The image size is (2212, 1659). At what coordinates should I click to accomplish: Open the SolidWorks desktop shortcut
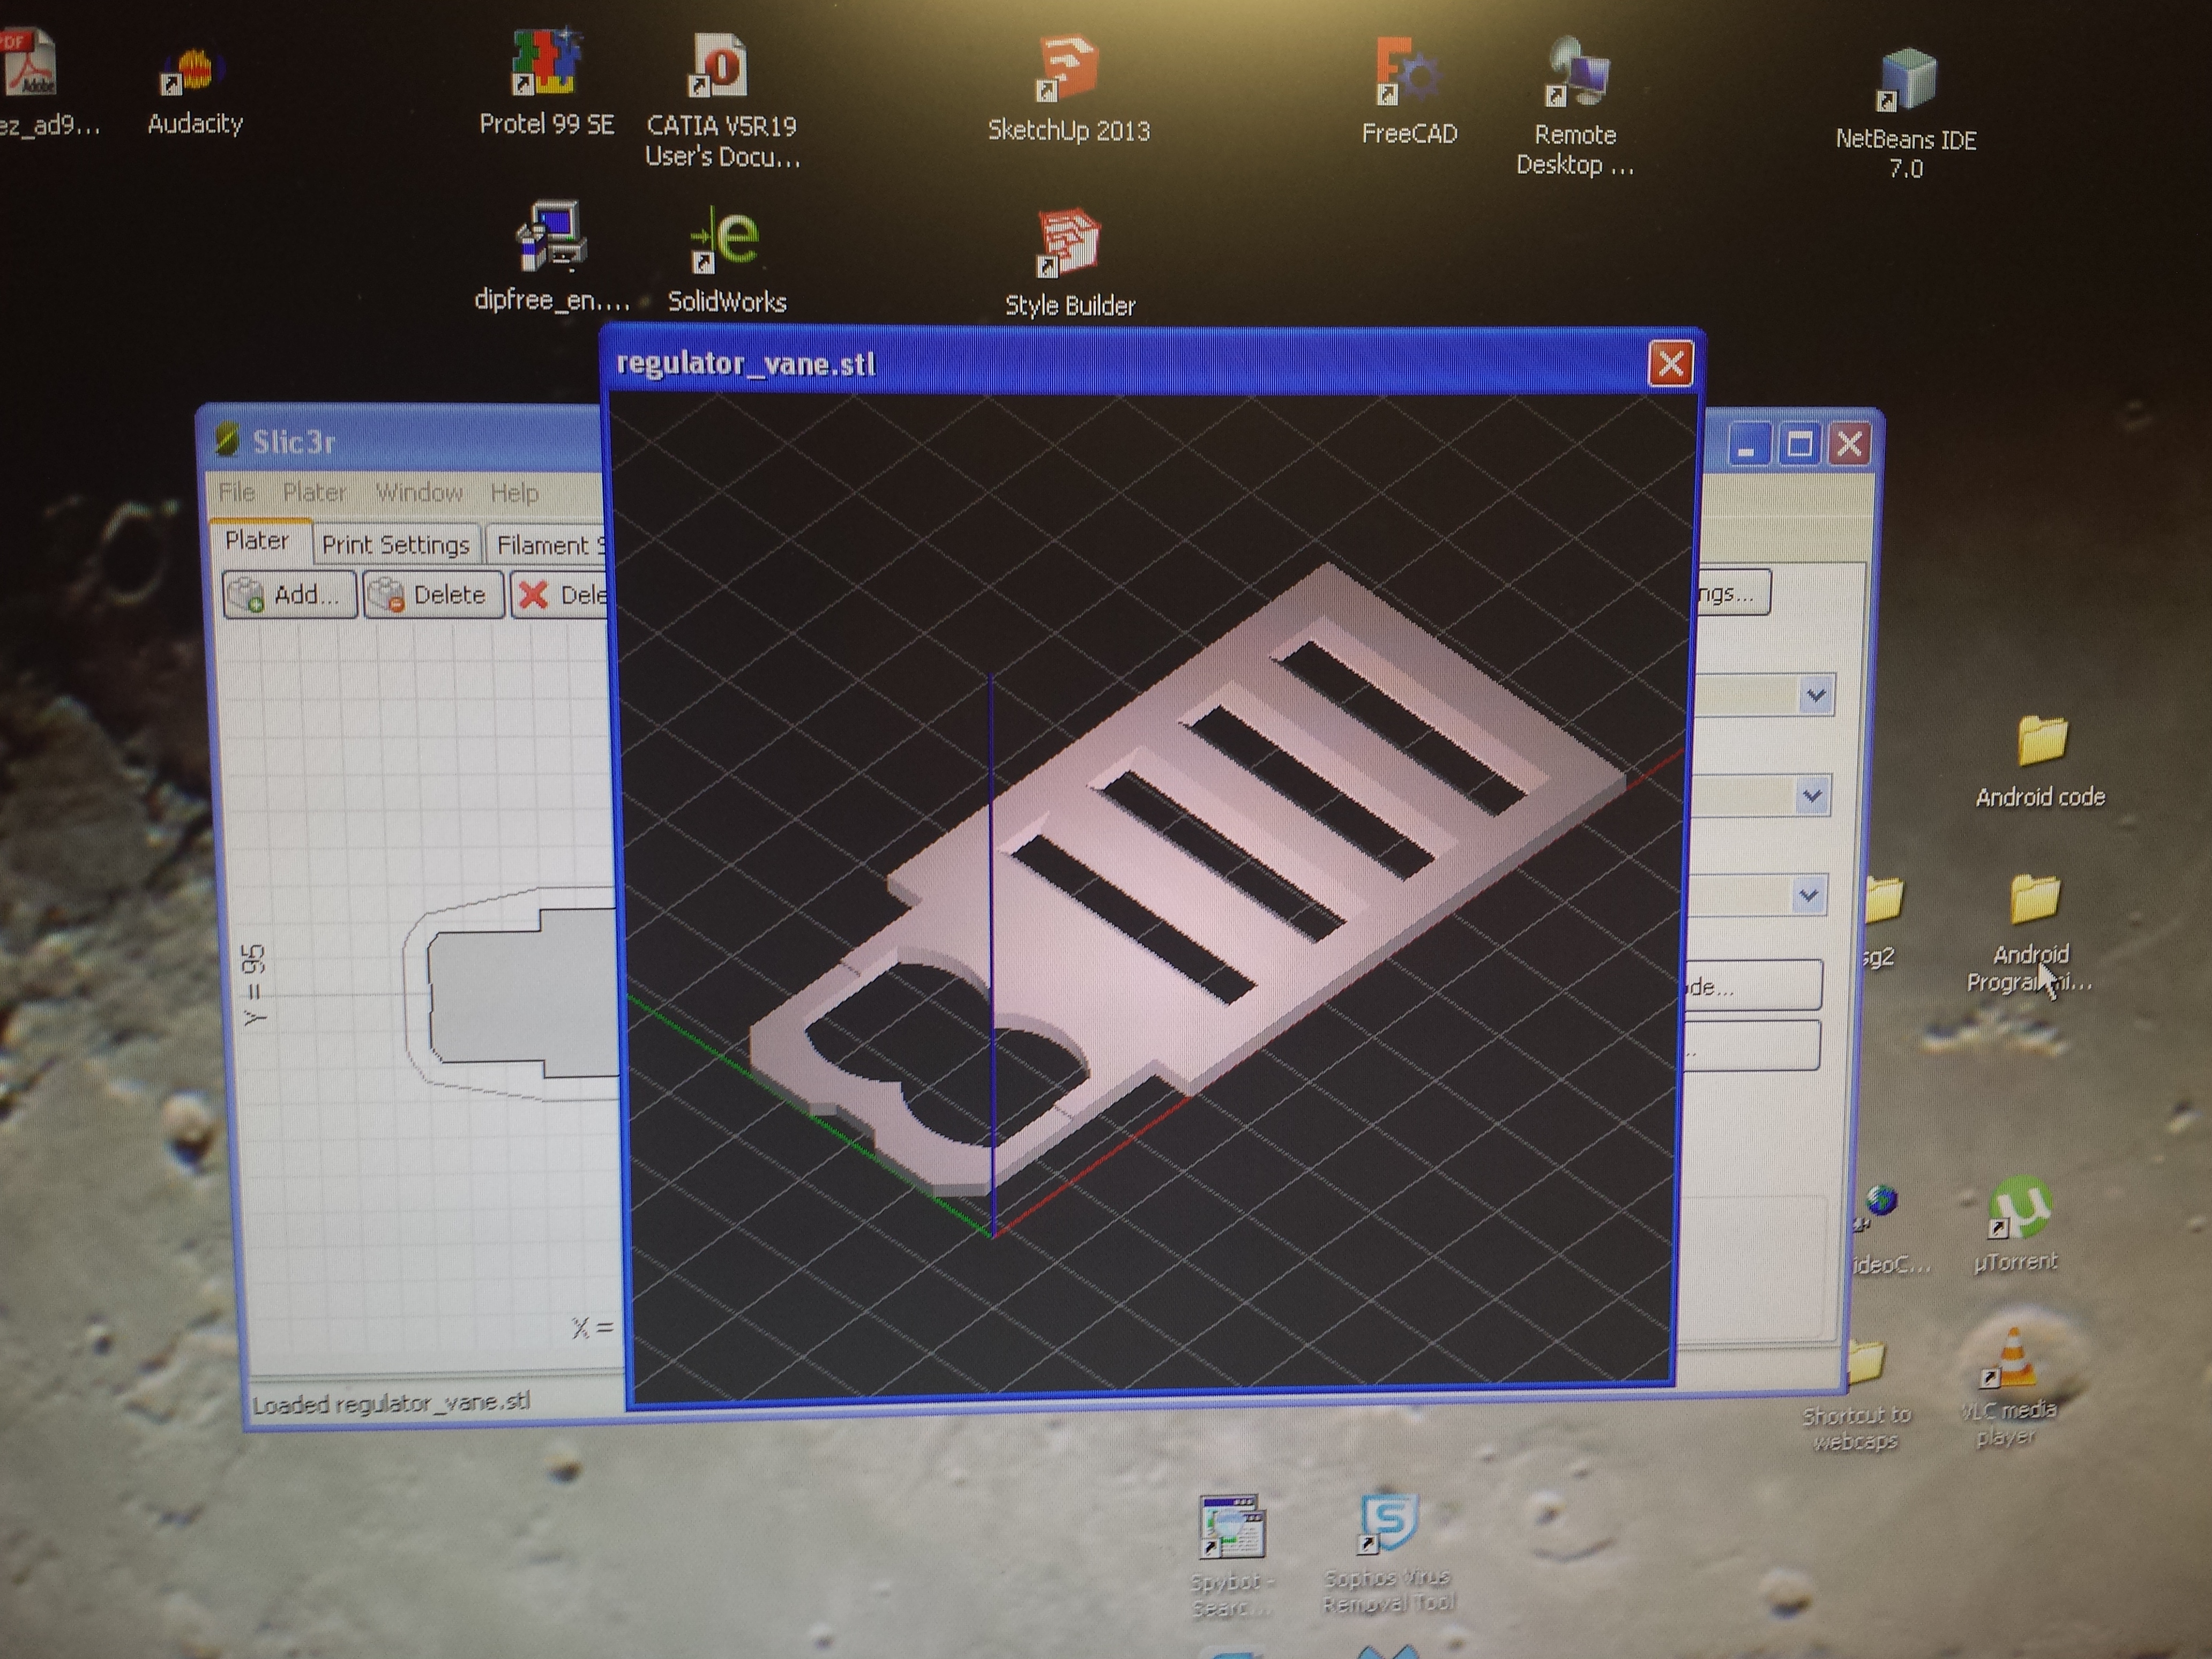(727, 242)
